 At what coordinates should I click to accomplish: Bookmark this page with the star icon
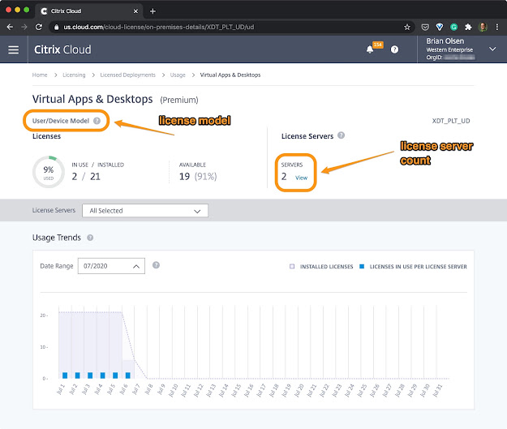click(x=407, y=27)
